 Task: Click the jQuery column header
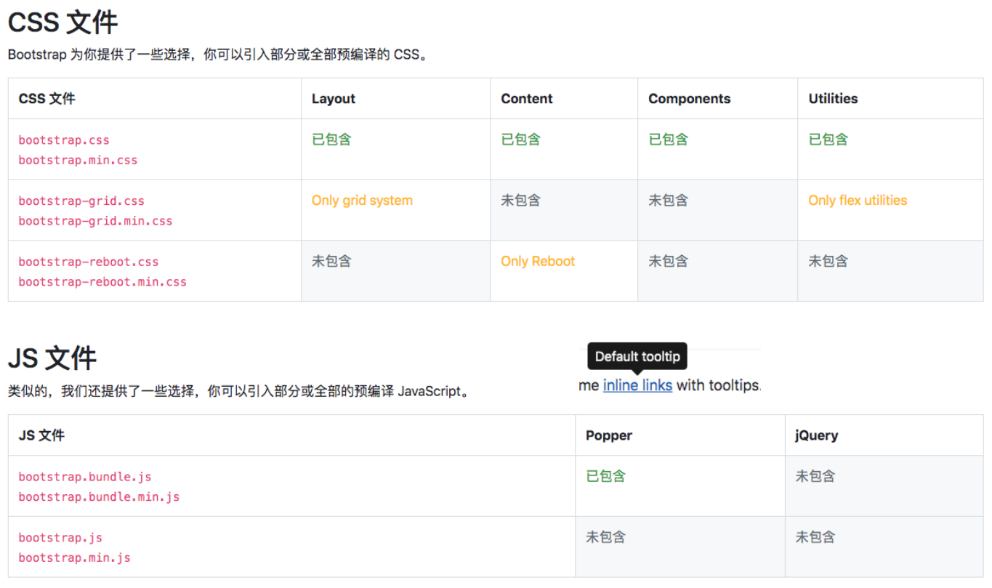817,435
